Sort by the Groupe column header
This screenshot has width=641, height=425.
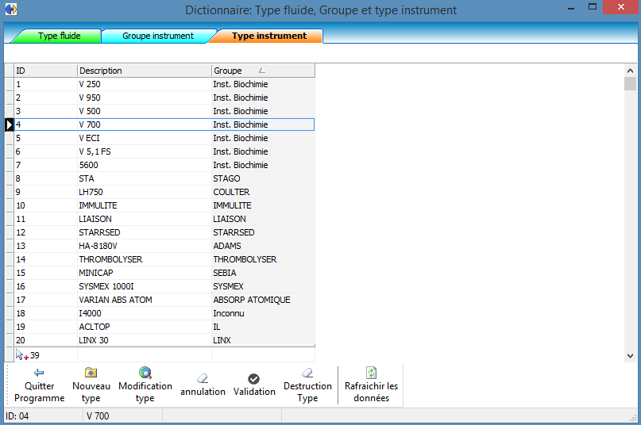[x=263, y=71]
